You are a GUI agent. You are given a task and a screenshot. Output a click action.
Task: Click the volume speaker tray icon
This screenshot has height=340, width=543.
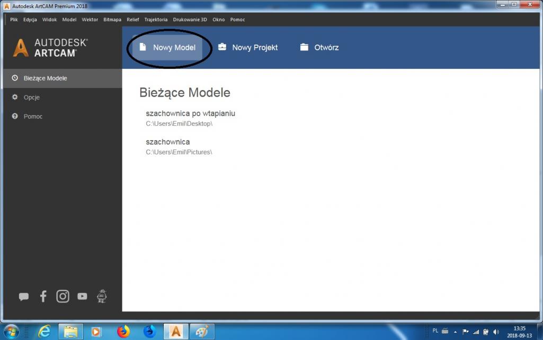[496, 332]
